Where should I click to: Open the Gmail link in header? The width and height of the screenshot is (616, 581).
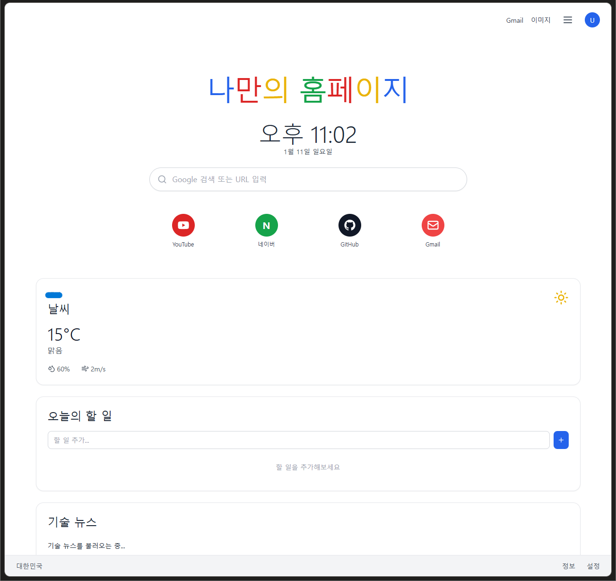pyautogui.click(x=515, y=20)
